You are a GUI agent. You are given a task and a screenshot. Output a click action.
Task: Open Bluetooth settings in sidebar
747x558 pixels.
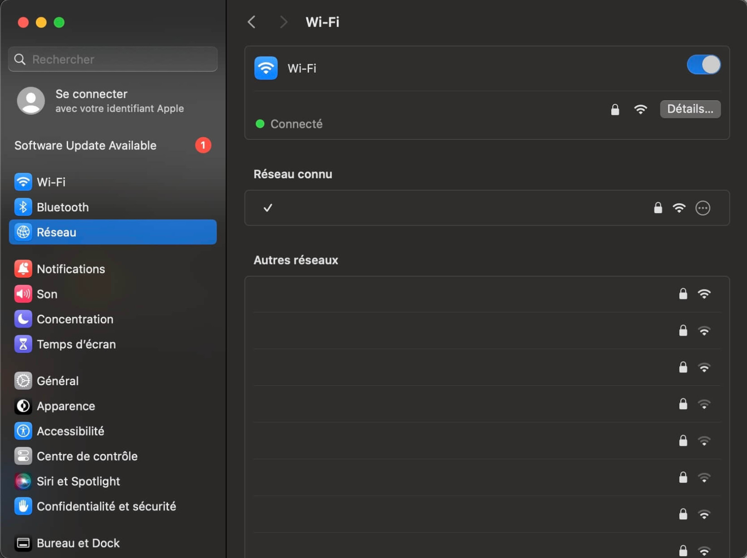[113, 207]
